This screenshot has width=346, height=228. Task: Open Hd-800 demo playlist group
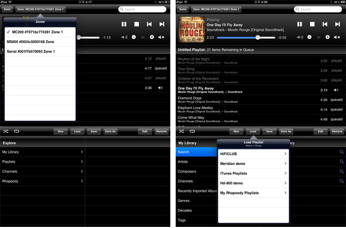pyautogui.click(x=253, y=183)
